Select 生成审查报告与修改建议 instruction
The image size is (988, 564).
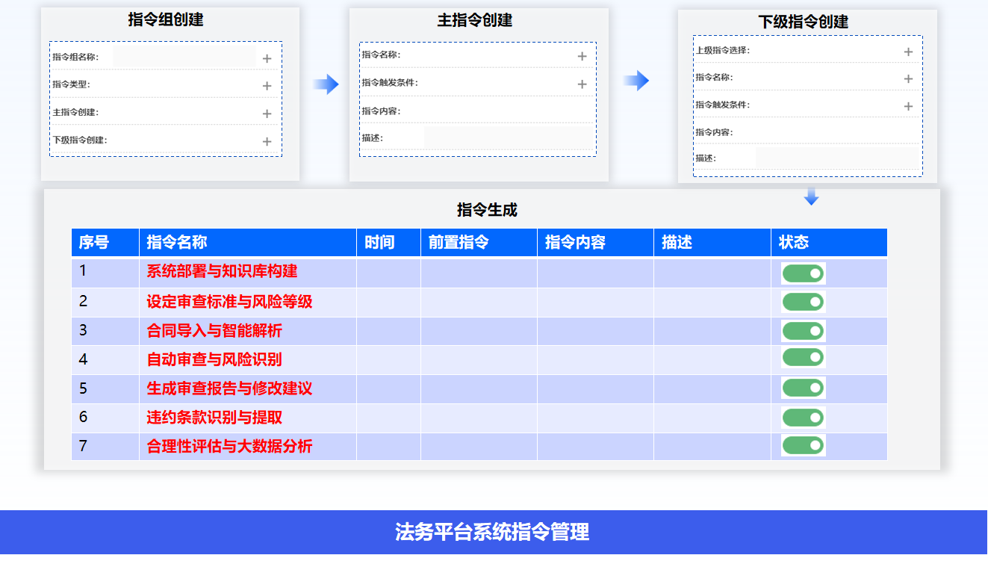[229, 388]
